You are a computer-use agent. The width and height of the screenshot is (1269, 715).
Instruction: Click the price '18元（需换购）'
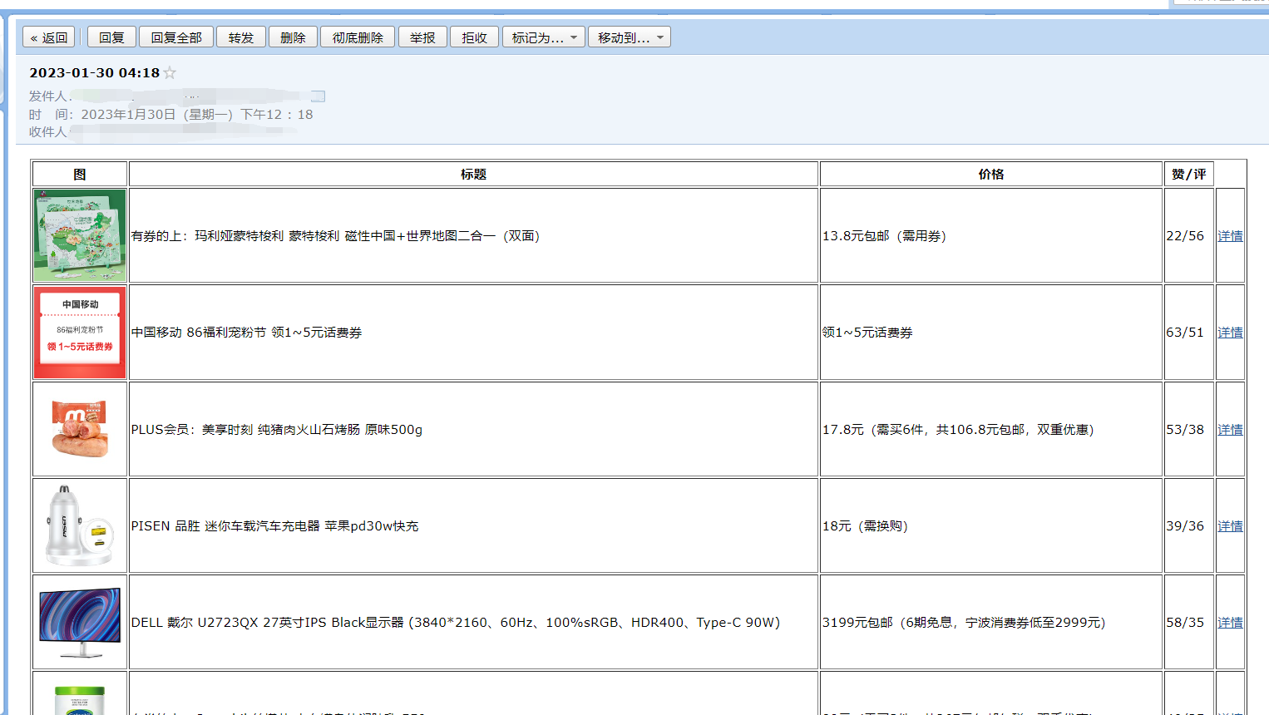[865, 526]
